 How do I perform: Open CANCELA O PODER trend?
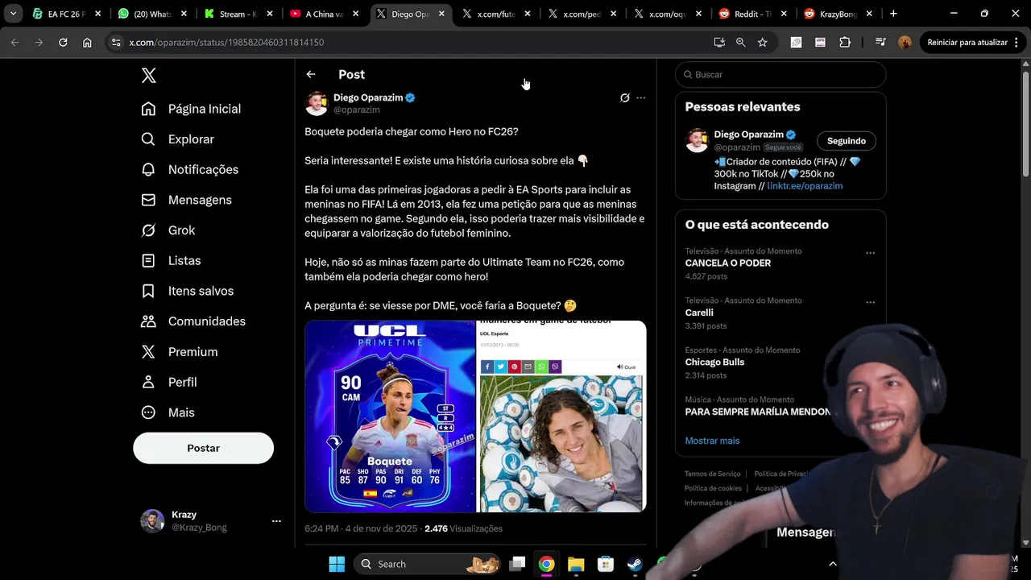tap(728, 263)
